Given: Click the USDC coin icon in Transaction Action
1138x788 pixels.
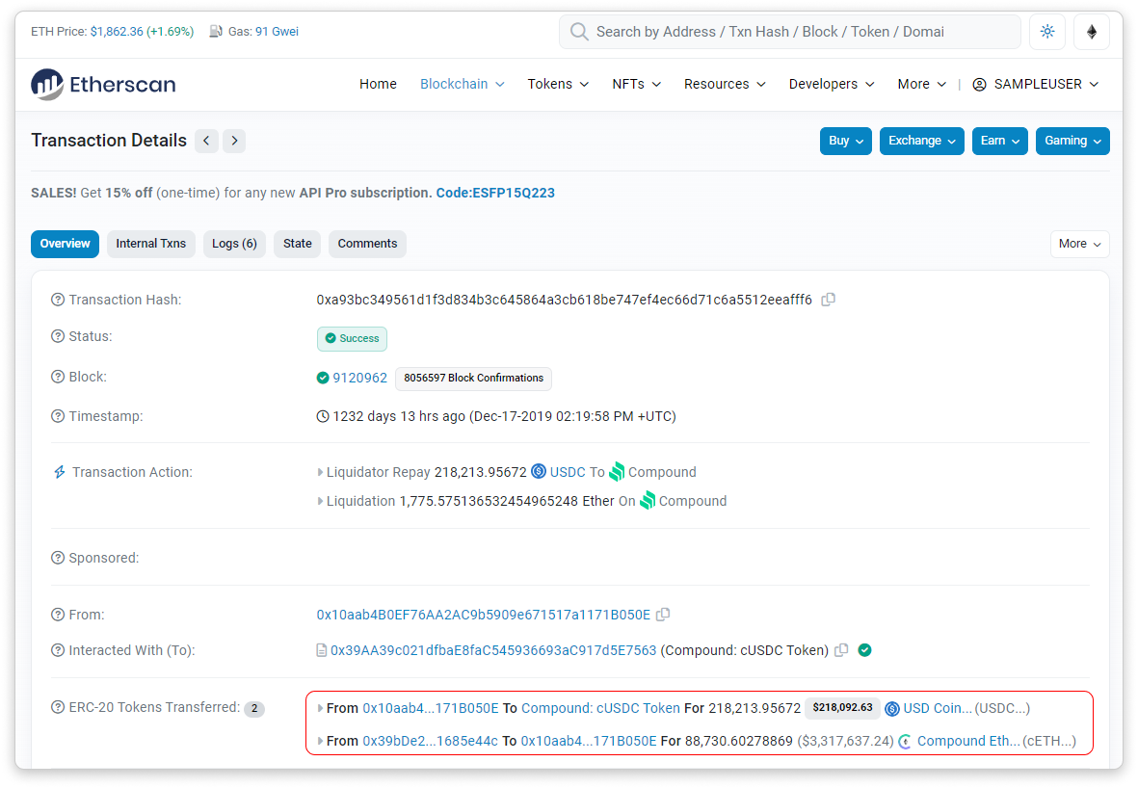Looking at the screenshot, I should click(539, 472).
